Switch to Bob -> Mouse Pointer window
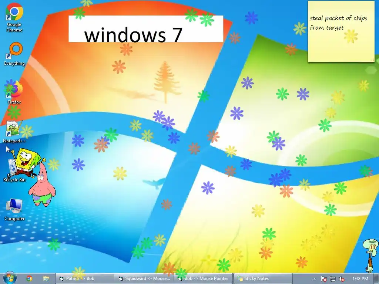This screenshot has width=379, height=284. (x=202, y=278)
